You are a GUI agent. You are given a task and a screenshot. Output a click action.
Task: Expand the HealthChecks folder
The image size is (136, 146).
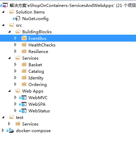click(x=15, y=45)
